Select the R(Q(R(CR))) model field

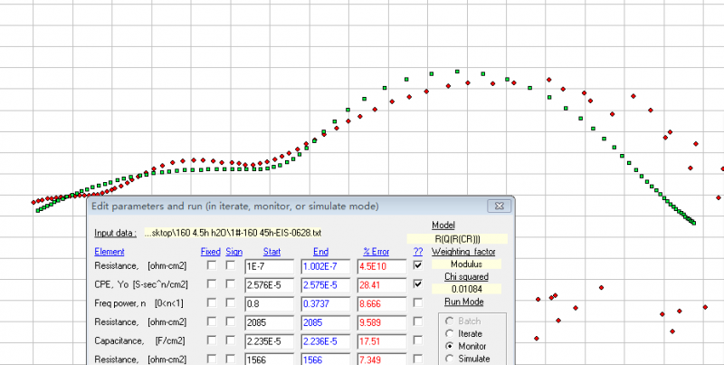coord(457,239)
